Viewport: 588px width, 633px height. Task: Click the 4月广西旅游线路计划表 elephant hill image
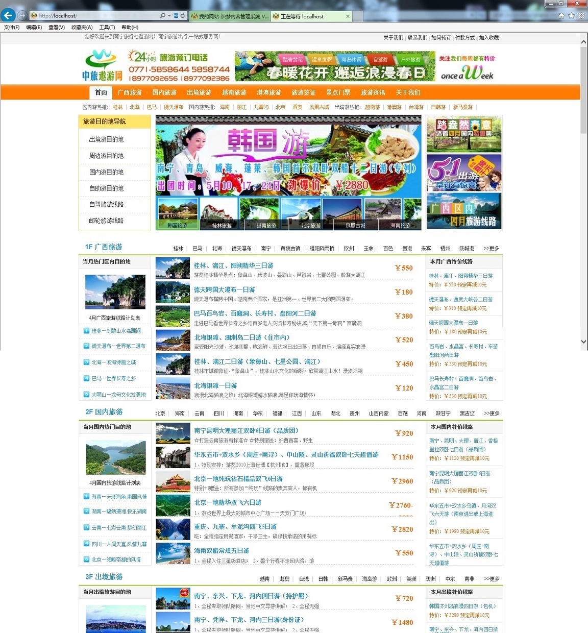[x=115, y=292]
